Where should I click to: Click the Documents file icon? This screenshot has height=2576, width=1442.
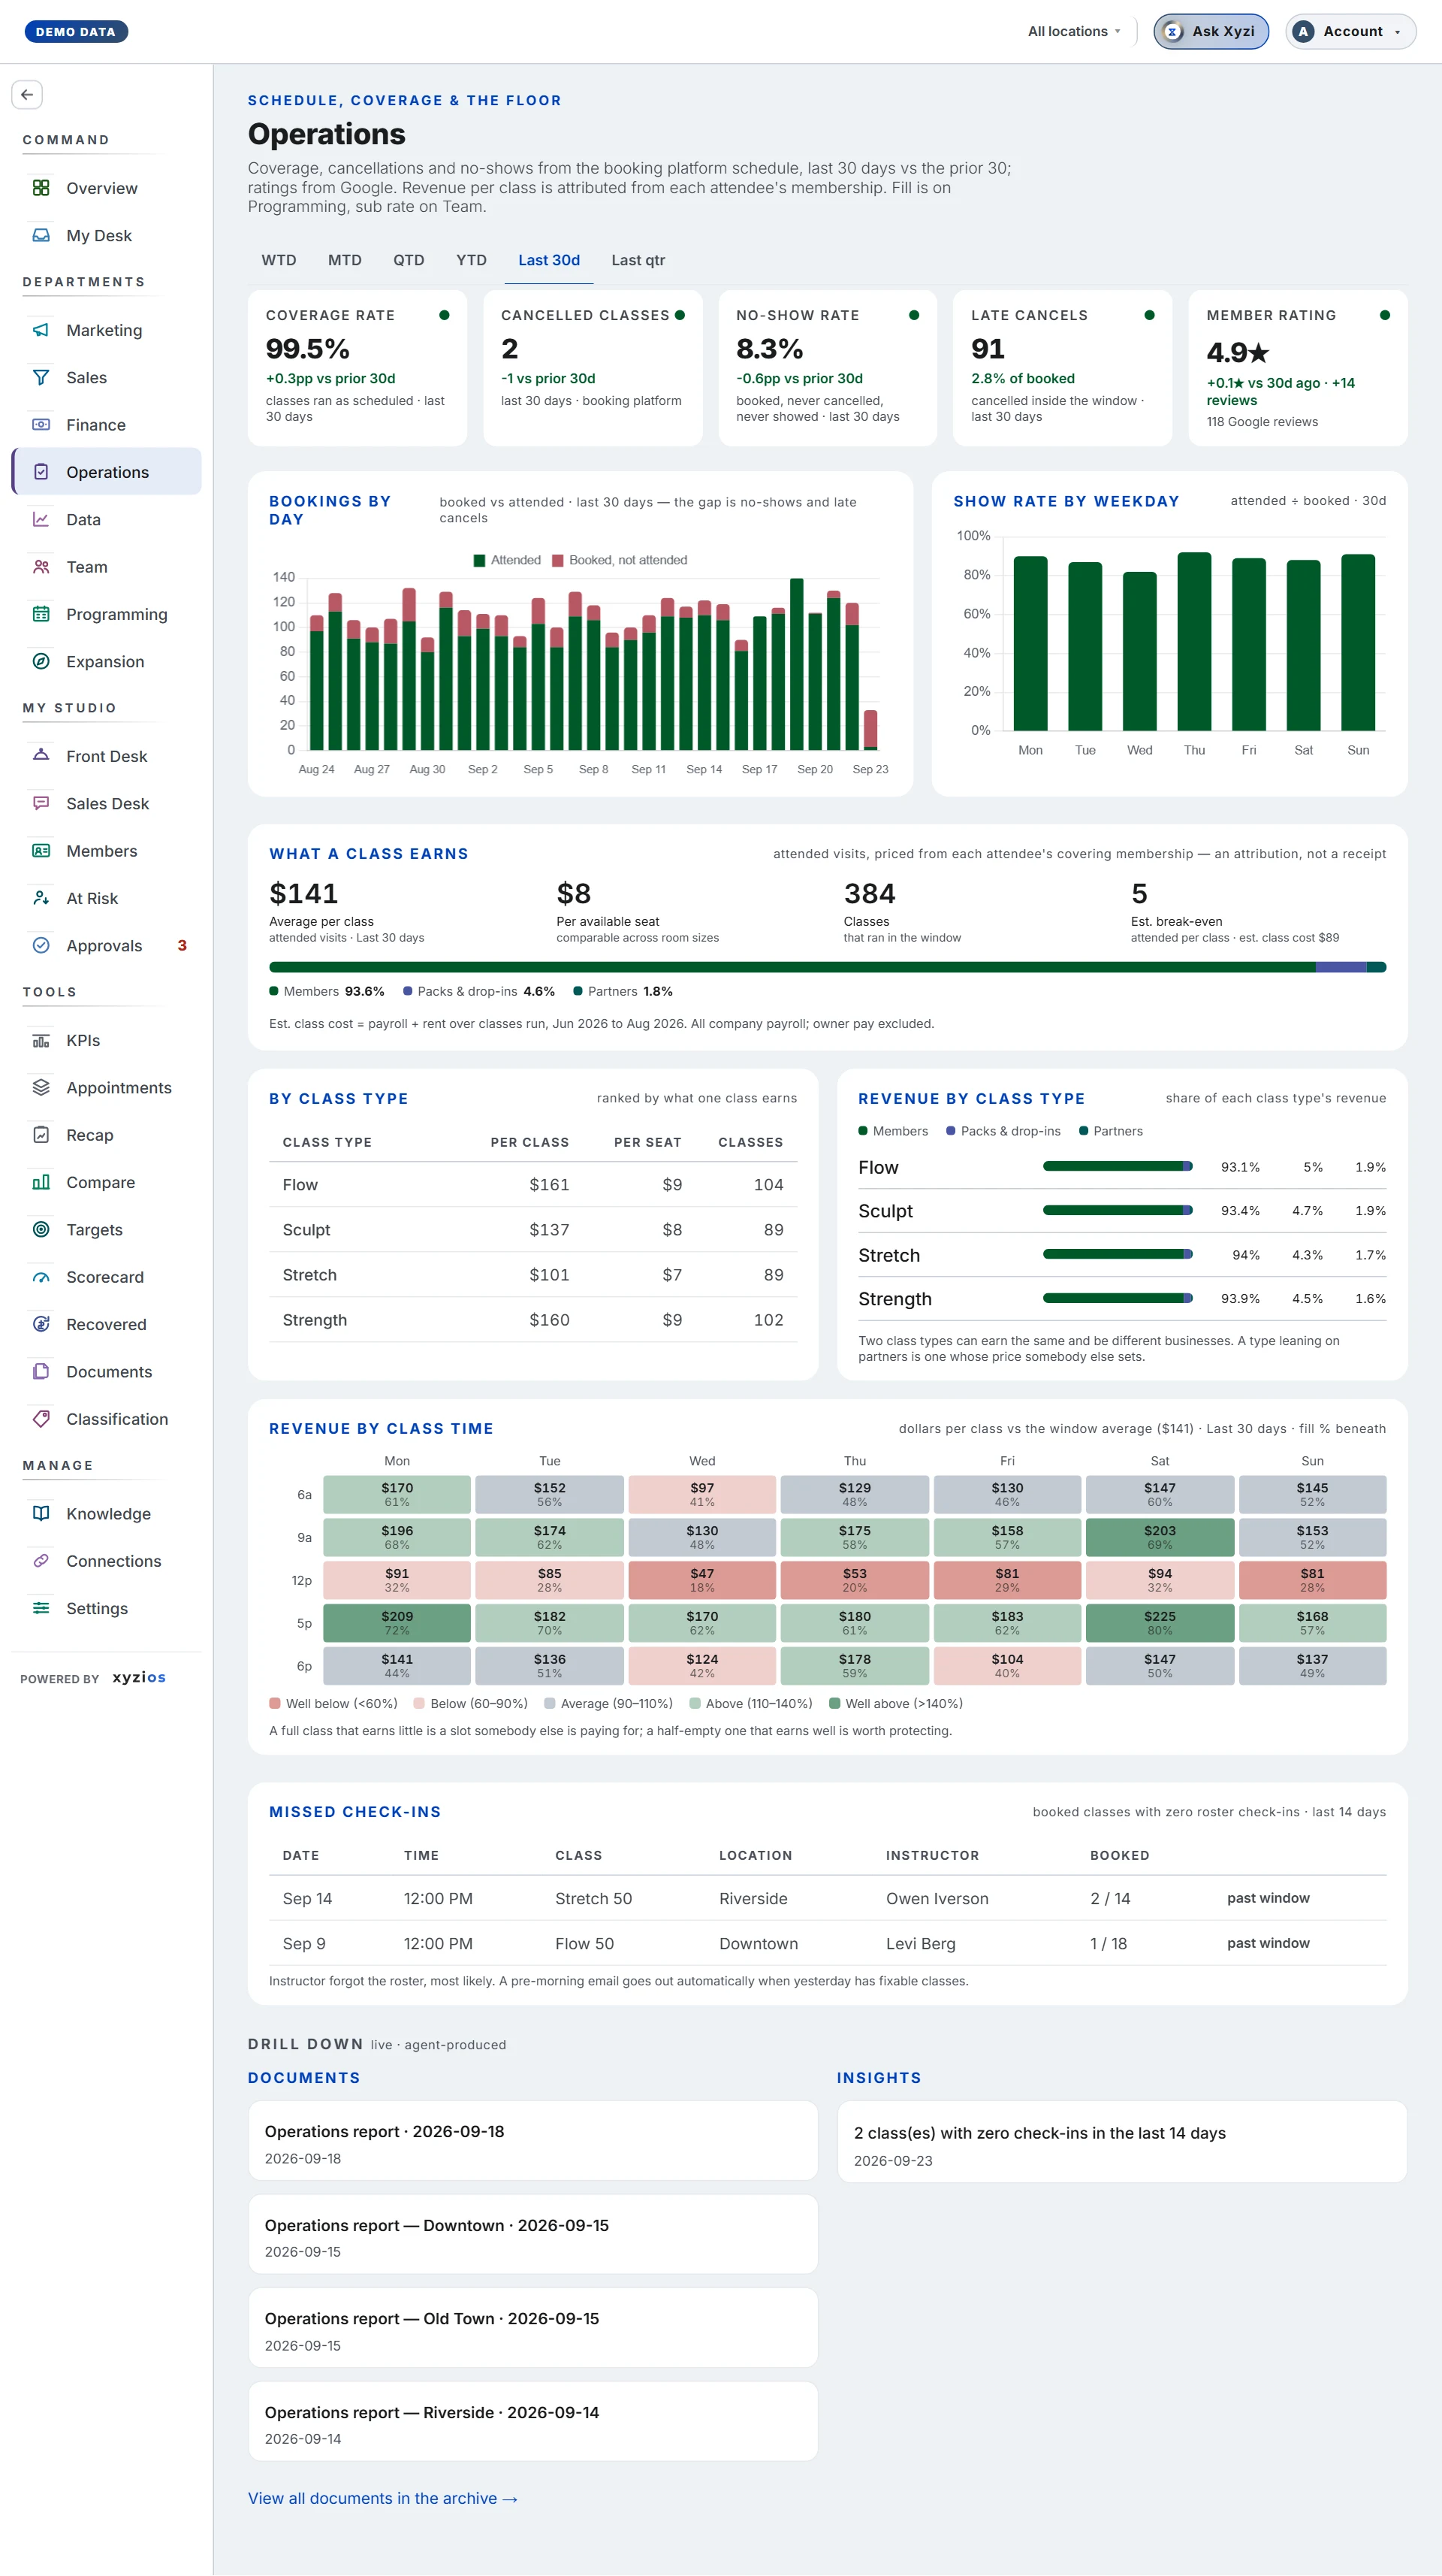click(41, 1371)
